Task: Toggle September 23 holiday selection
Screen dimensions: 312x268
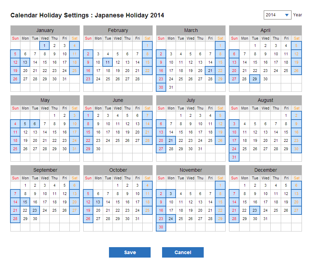Action: pos(35,210)
